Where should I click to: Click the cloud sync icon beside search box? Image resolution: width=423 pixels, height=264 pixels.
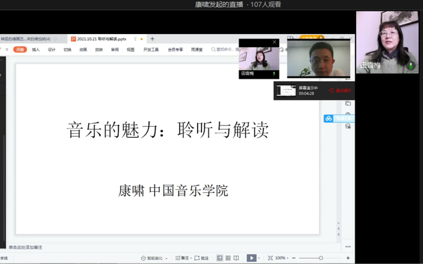(x=281, y=50)
